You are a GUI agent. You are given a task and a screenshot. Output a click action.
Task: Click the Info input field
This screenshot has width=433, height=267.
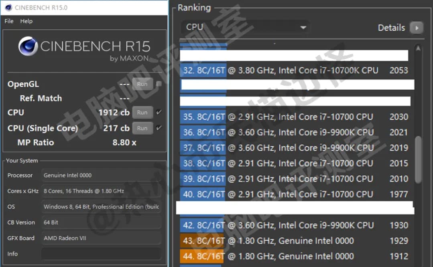pos(101,254)
